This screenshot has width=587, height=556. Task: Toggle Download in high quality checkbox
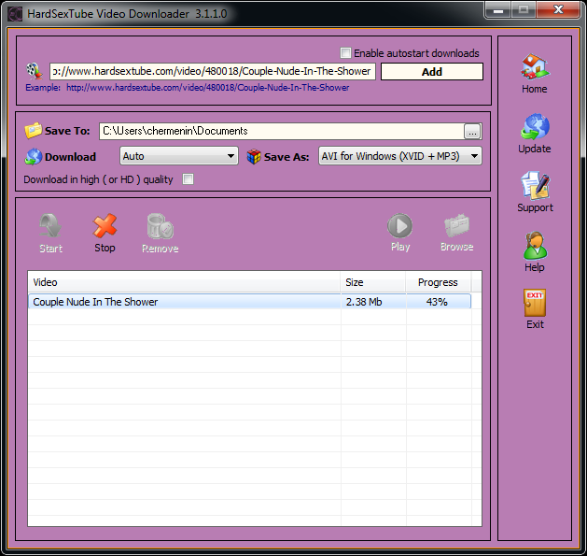[x=188, y=179]
